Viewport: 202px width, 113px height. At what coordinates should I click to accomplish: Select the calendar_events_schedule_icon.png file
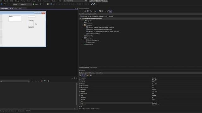point(101,27)
